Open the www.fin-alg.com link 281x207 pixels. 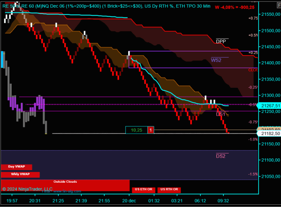(x=67, y=191)
